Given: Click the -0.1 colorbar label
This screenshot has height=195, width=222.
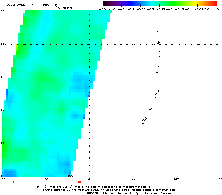Looking at the screenshot, I should tap(188, 10).
